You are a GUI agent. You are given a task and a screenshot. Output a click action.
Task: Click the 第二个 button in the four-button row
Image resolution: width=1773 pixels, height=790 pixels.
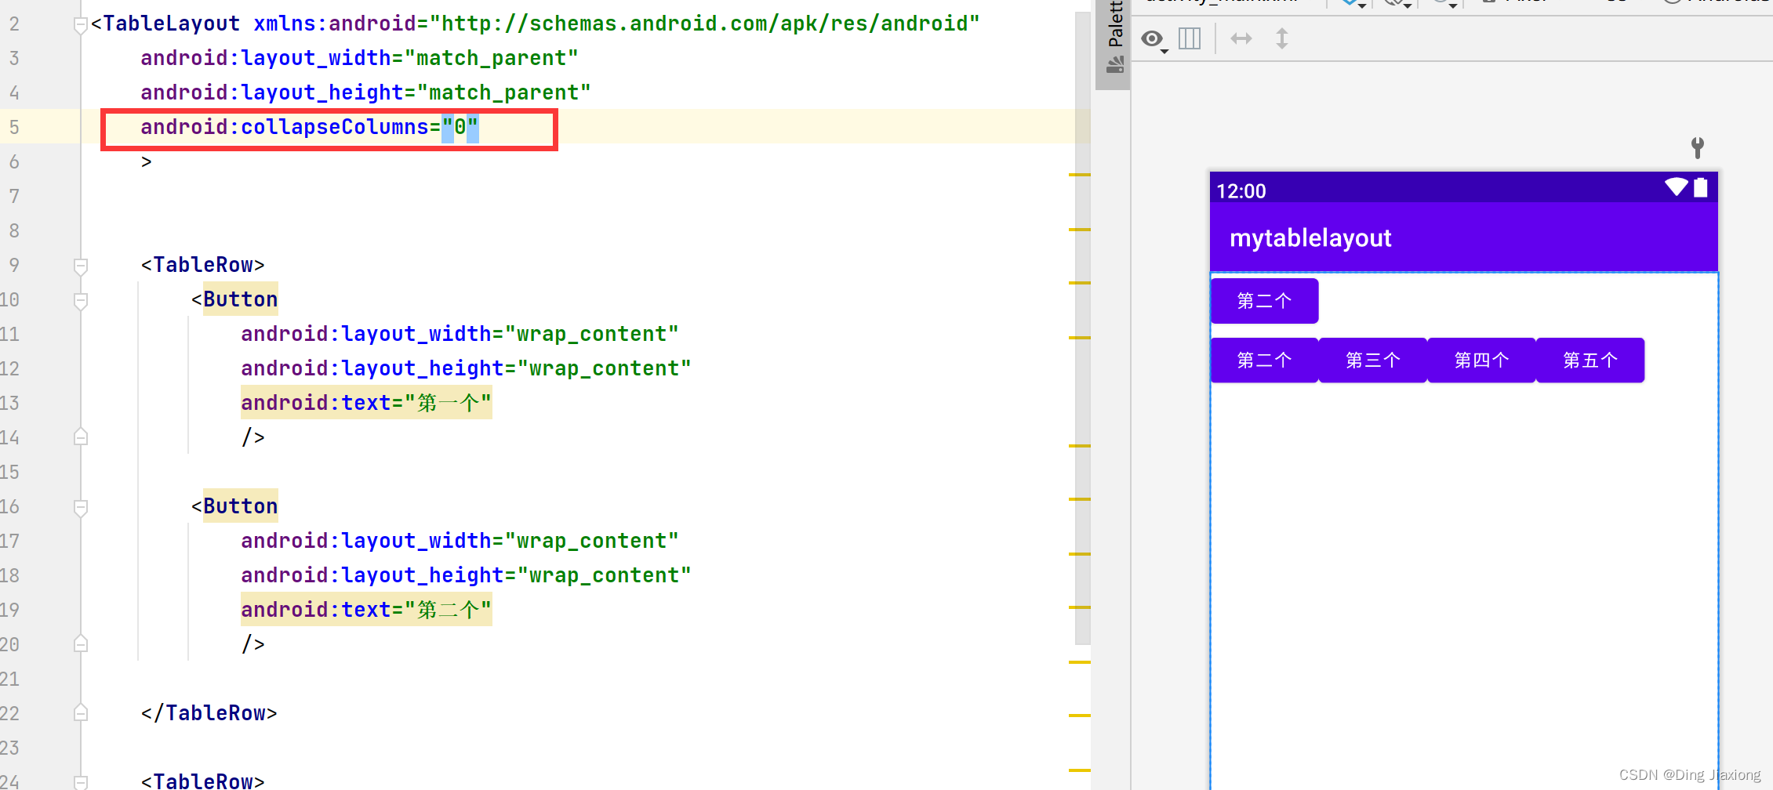click(x=1264, y=361)
